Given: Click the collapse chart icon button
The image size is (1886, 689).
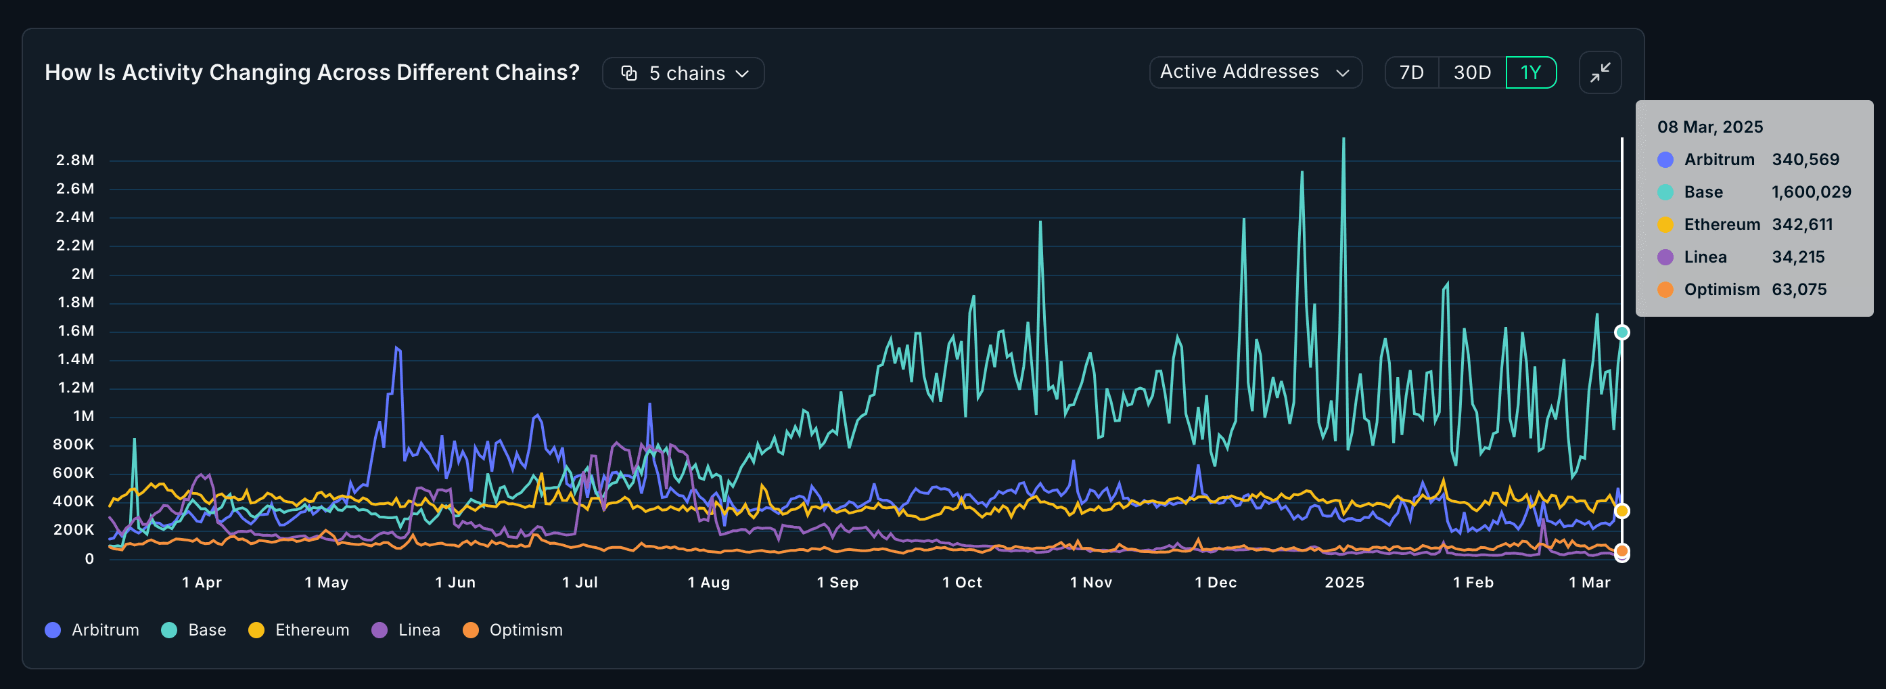Looking at the screenshot, I should coord(1600,72).
